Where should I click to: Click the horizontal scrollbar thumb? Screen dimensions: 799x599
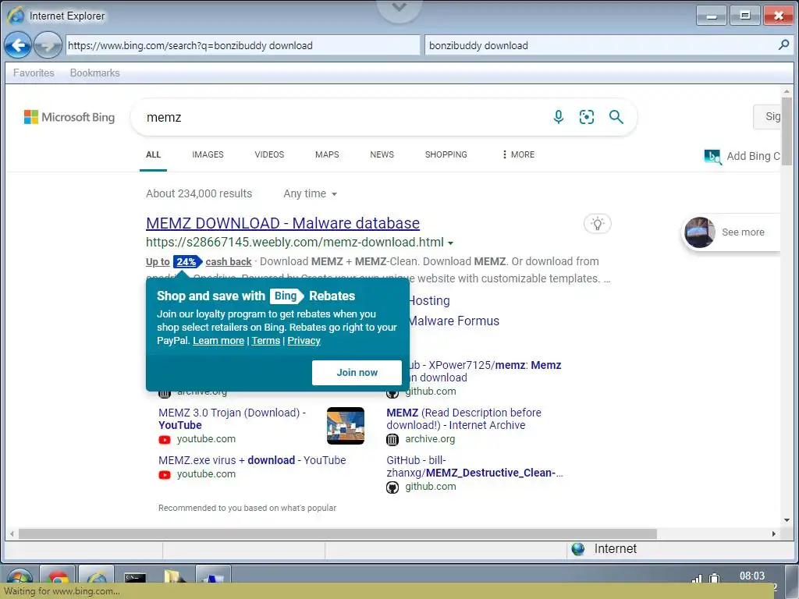pyautogui.click(x=338, y=533)
